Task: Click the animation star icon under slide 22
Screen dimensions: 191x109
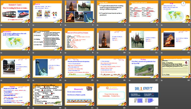Action: 98,108
